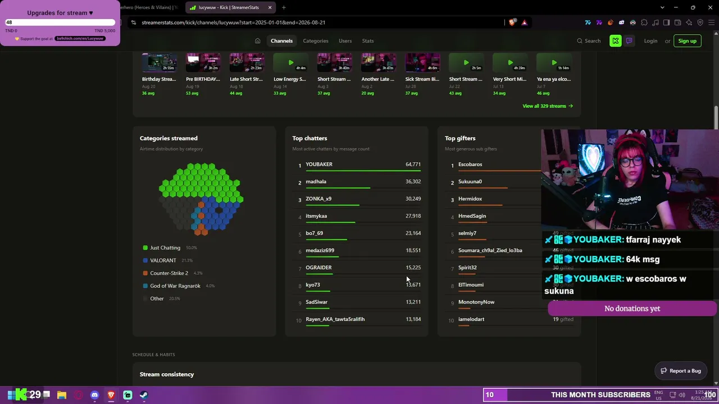Open top gifter MonotonyNow
Image resolution: width=719 pixels, height=404 pixels.
coord(476,302)
